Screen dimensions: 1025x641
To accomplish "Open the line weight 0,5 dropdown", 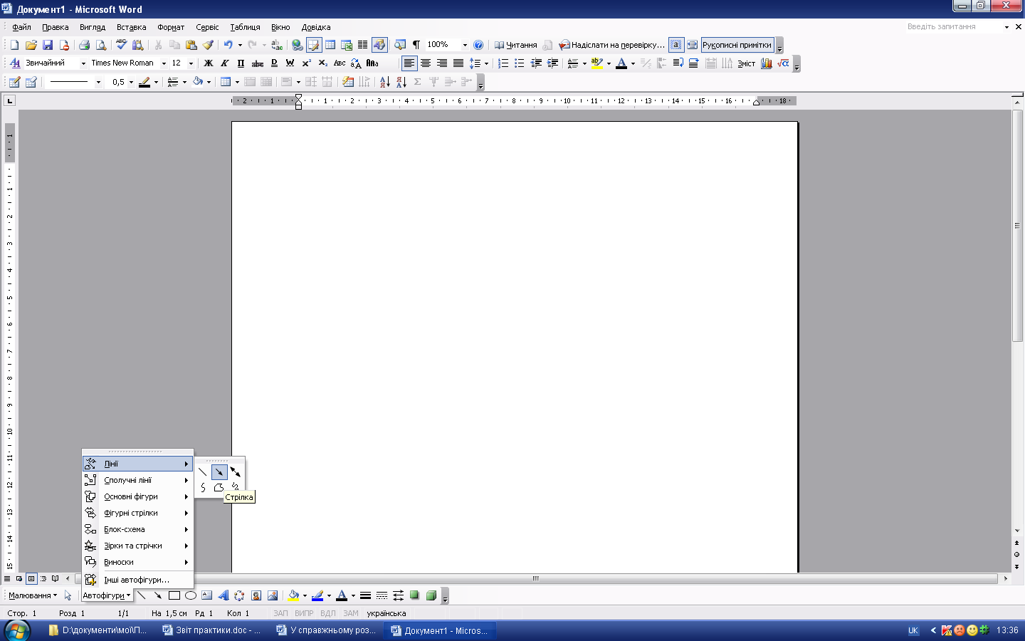I will [131, 82].
